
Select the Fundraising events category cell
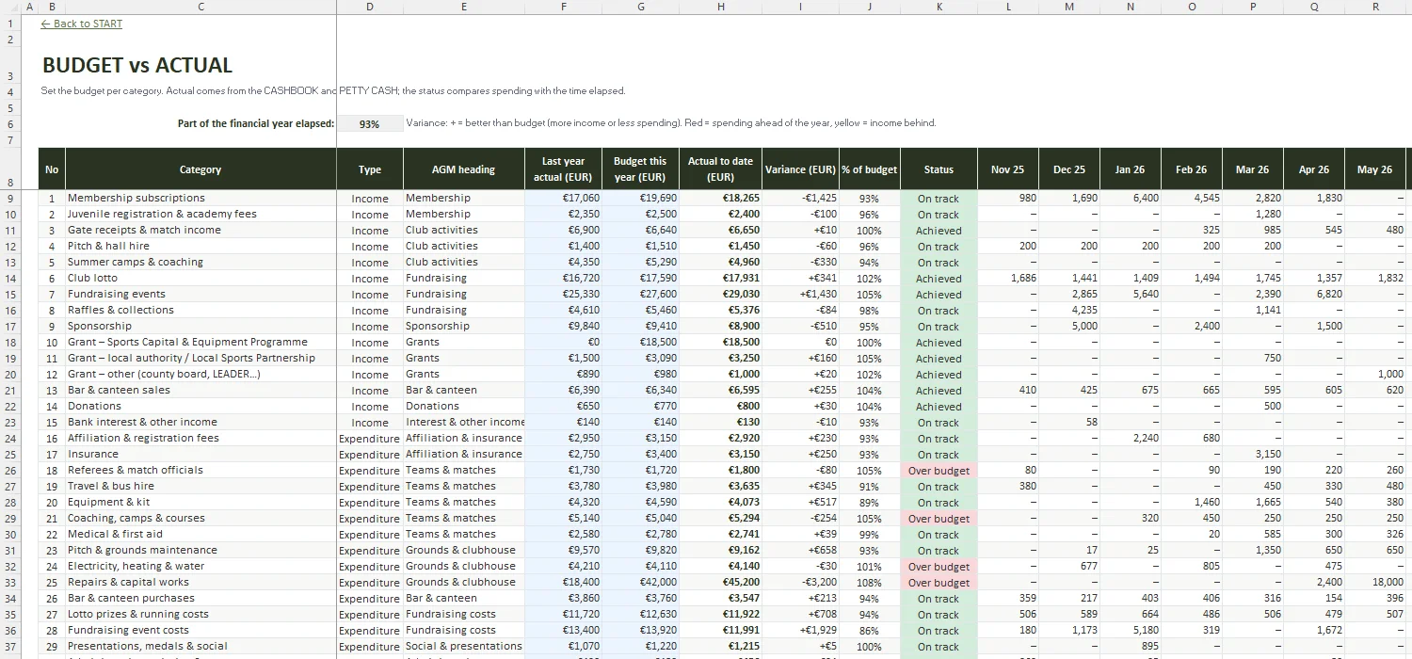[x=201, y=294]
